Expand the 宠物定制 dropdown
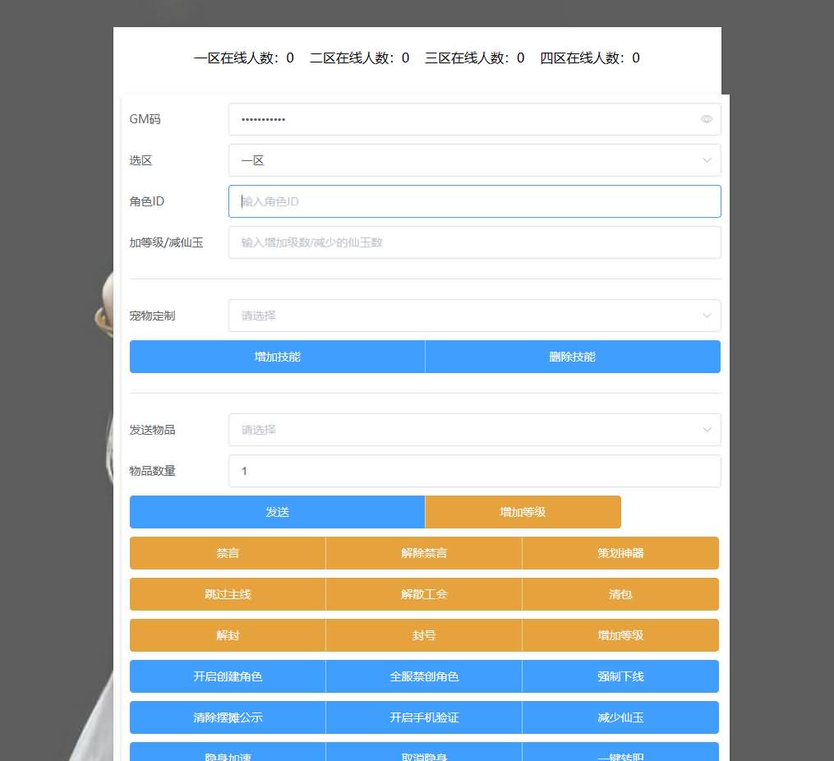Screen dimensions: 834x761 474,316
